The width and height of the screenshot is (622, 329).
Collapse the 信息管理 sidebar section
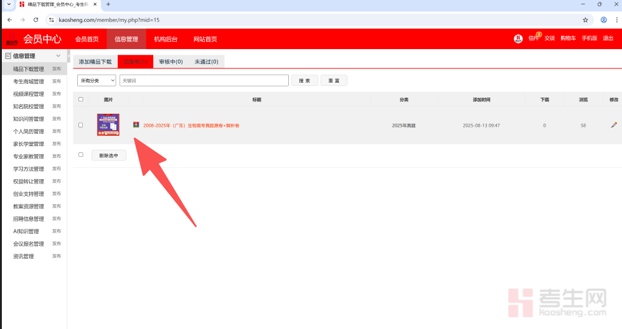[x=59, y=56]
